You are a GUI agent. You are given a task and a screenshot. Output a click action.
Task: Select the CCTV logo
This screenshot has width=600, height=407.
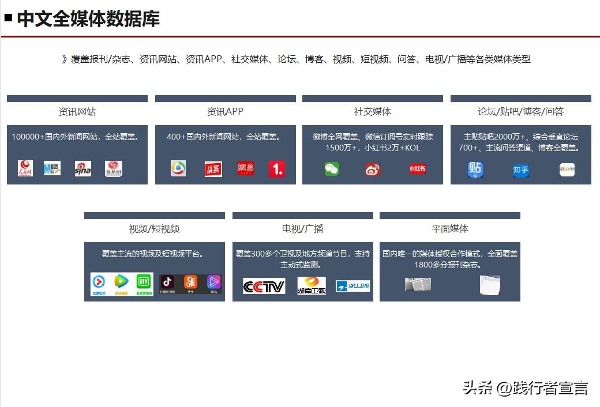[264, 285]
